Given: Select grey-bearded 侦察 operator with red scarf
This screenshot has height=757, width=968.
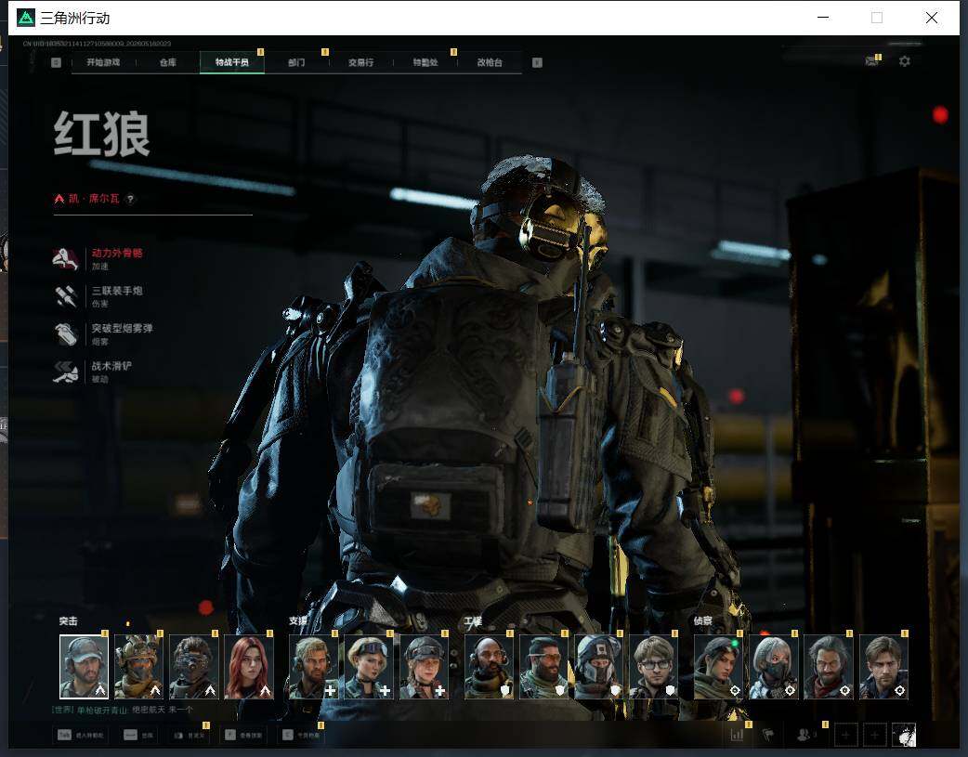Looking at the screenshot, I should pos(829,667).
